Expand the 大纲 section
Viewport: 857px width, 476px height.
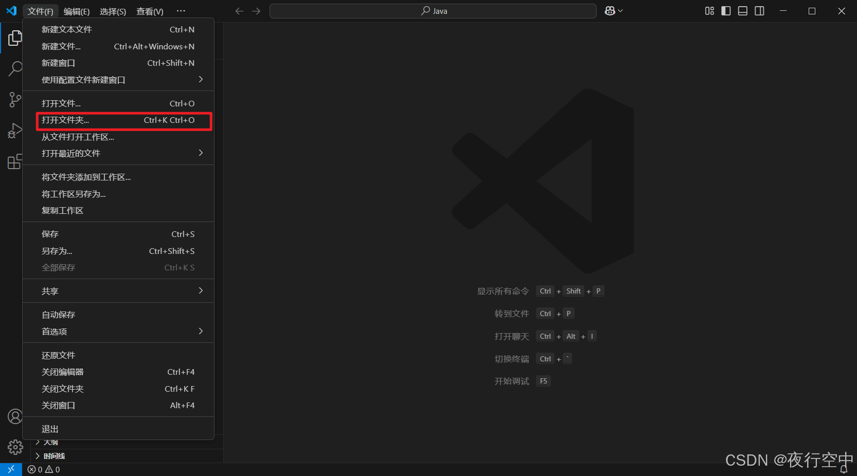coord(128,443)
